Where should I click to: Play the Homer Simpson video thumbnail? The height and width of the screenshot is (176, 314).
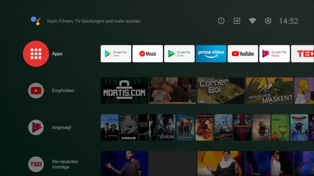[304, 90]
